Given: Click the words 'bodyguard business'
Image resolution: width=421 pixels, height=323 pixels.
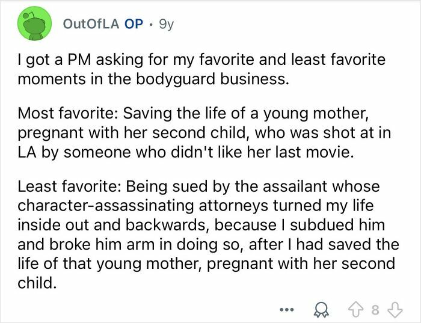Looking at the screenshot, I should tap(213, 79).
